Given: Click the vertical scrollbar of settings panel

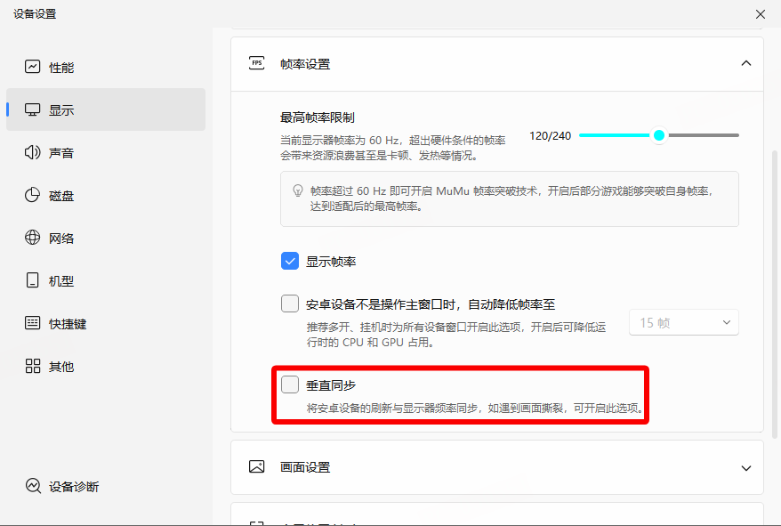Looking at the screenshot, I should (x=775, y=295).
